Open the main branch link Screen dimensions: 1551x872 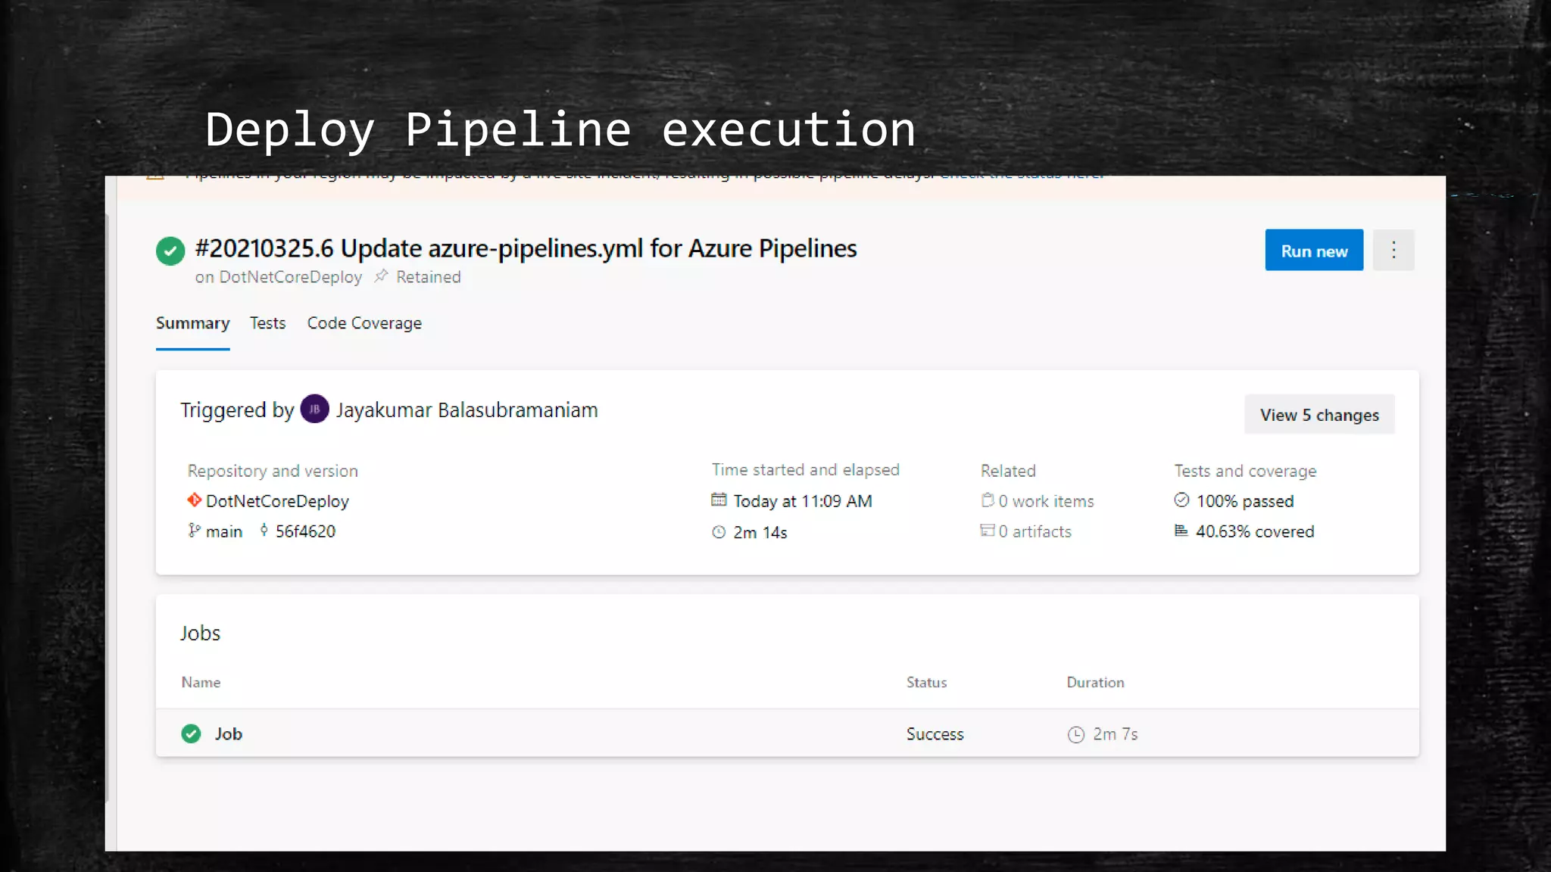click(224, 531)
